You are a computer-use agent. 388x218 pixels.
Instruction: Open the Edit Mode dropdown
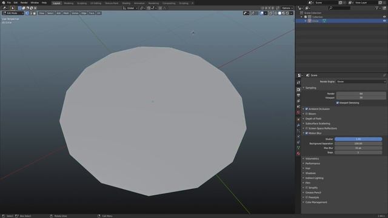point(13,13)
